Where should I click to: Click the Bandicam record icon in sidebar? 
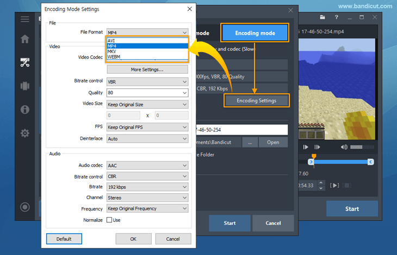pyautogui.click(x=25, y=207)
